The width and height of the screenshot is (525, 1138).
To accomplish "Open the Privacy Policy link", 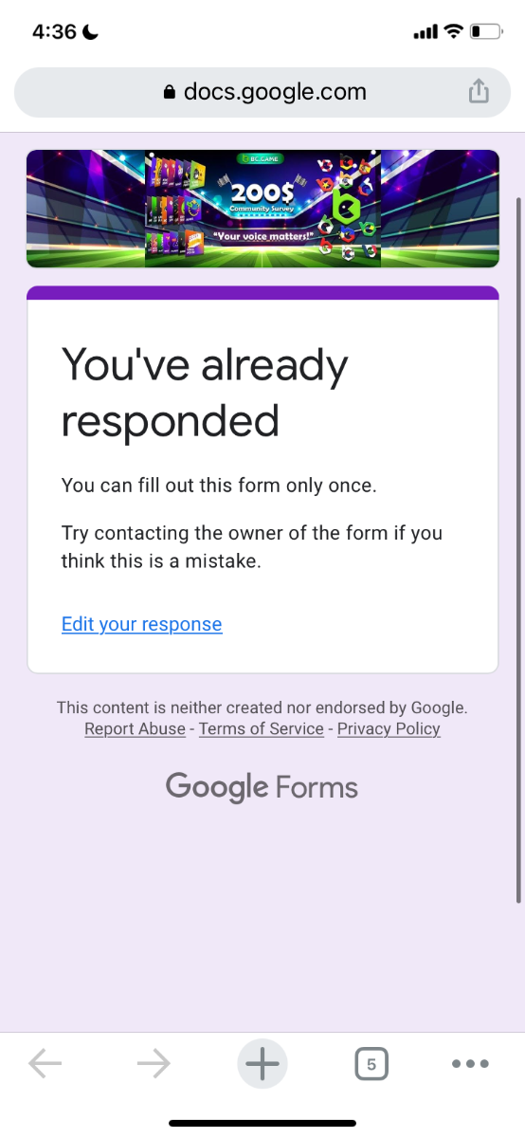I will coord(389,728).
